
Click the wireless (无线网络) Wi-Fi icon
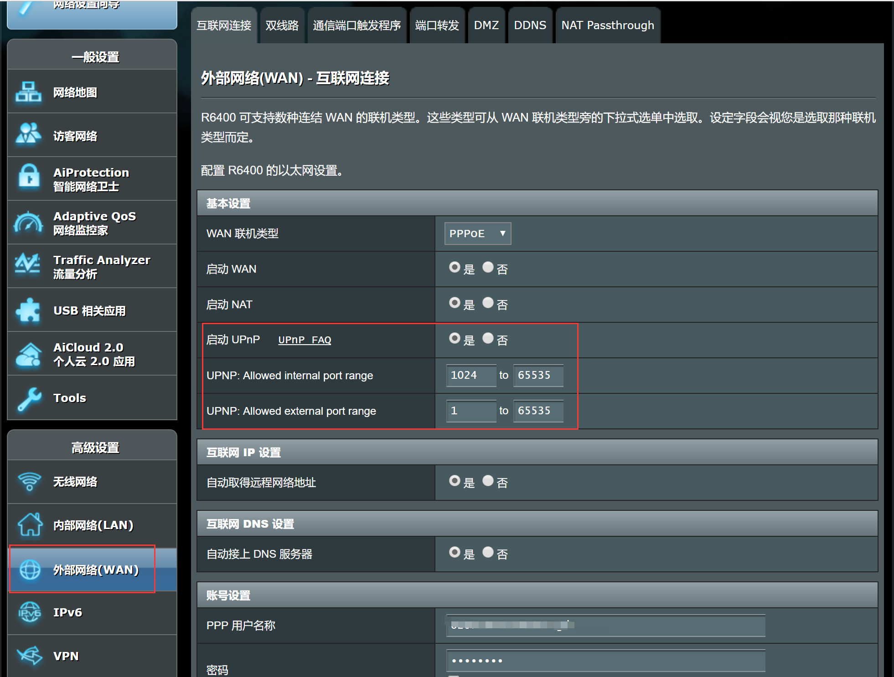pos(29,481)
